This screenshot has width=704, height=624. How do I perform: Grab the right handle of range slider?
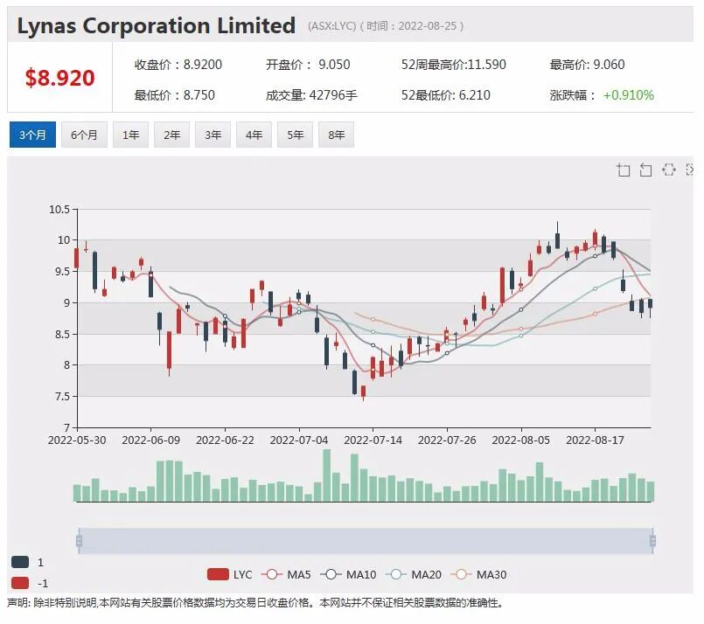click(x=652, y=541)
